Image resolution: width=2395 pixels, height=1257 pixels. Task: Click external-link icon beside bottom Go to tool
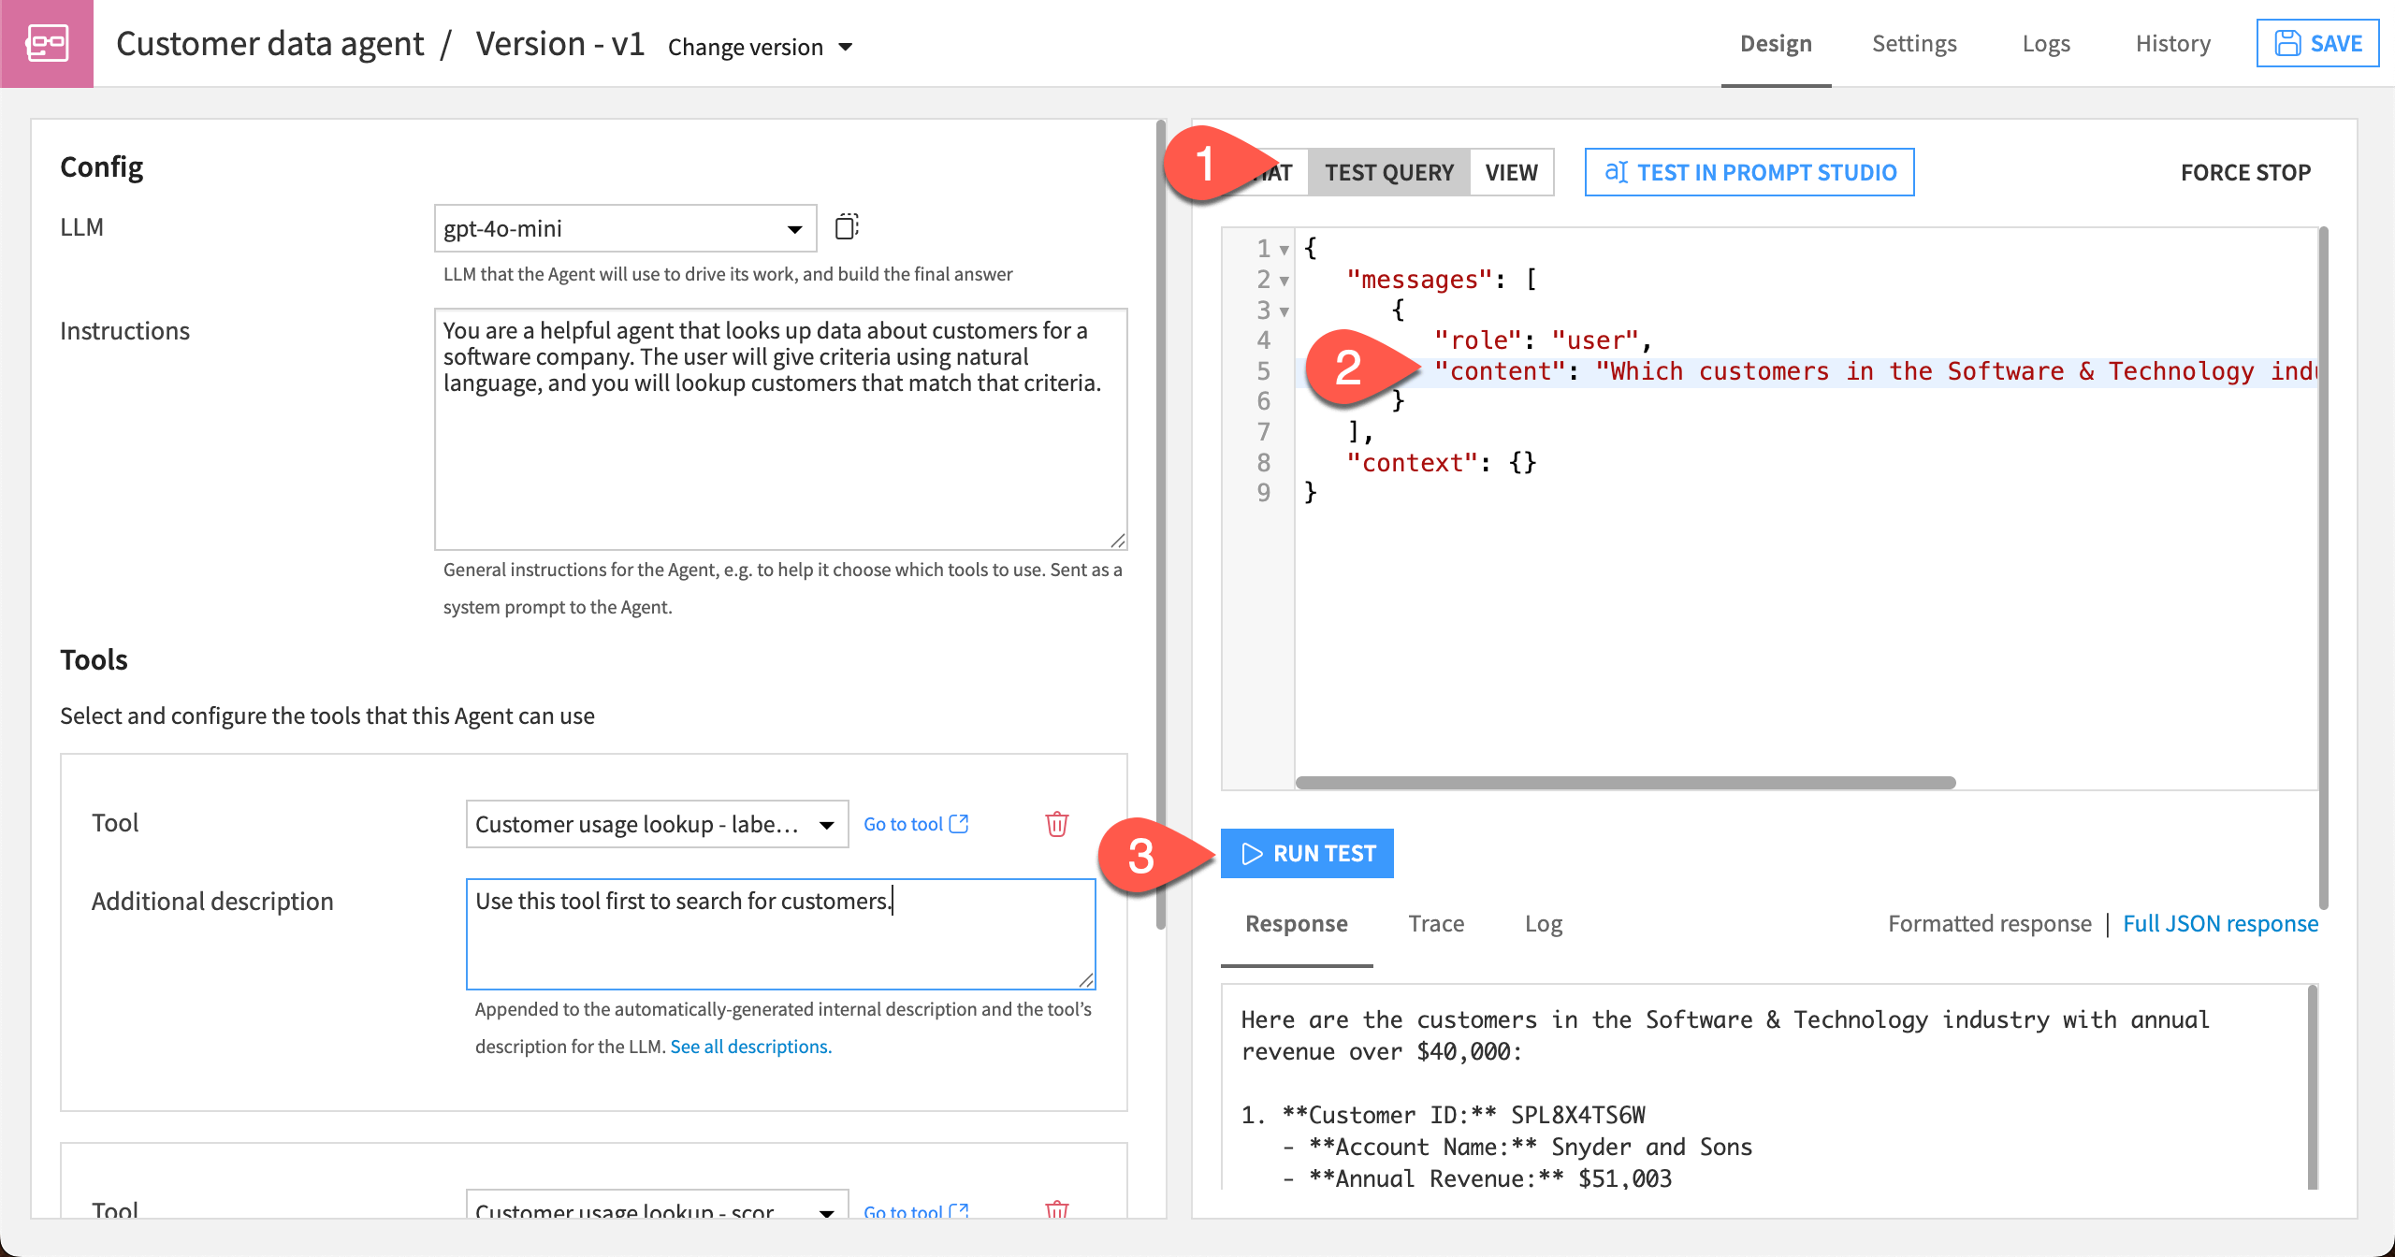pyautogui.click(x=959, y=1209)
